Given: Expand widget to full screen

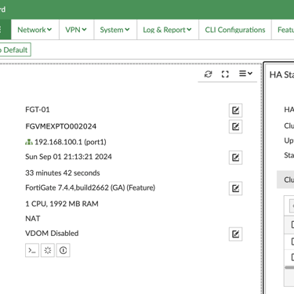Looking at the screenshot, I should 225,74.
